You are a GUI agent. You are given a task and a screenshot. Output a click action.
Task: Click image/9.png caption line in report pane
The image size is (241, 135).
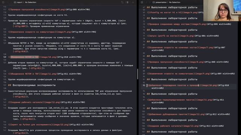[x=52, y=32]
